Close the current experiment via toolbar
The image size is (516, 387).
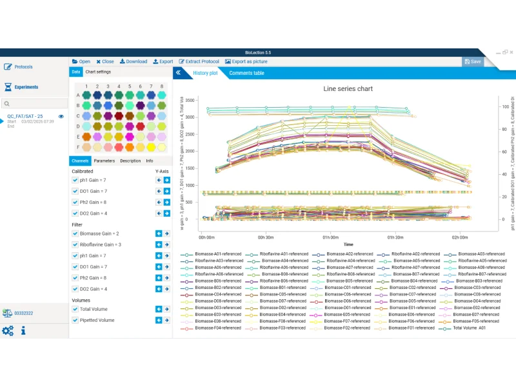[x=105, y=61]
